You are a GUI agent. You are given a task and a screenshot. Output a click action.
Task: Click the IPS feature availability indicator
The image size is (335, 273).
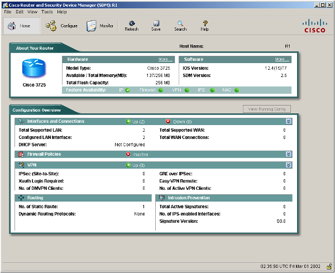click(212, 90)
